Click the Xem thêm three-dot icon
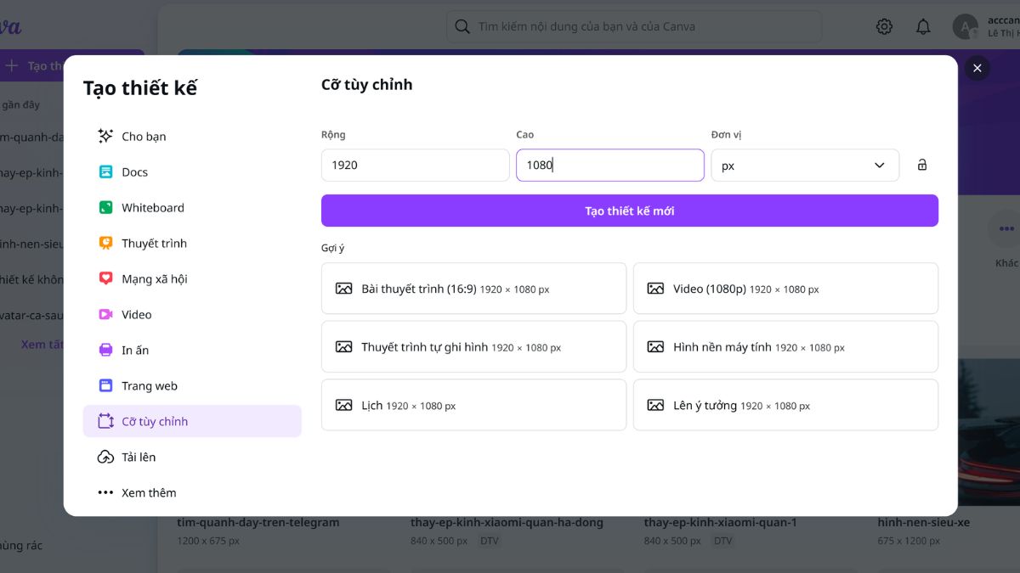The width and height of the screenshot is (1020, 573). click(105, 492)
